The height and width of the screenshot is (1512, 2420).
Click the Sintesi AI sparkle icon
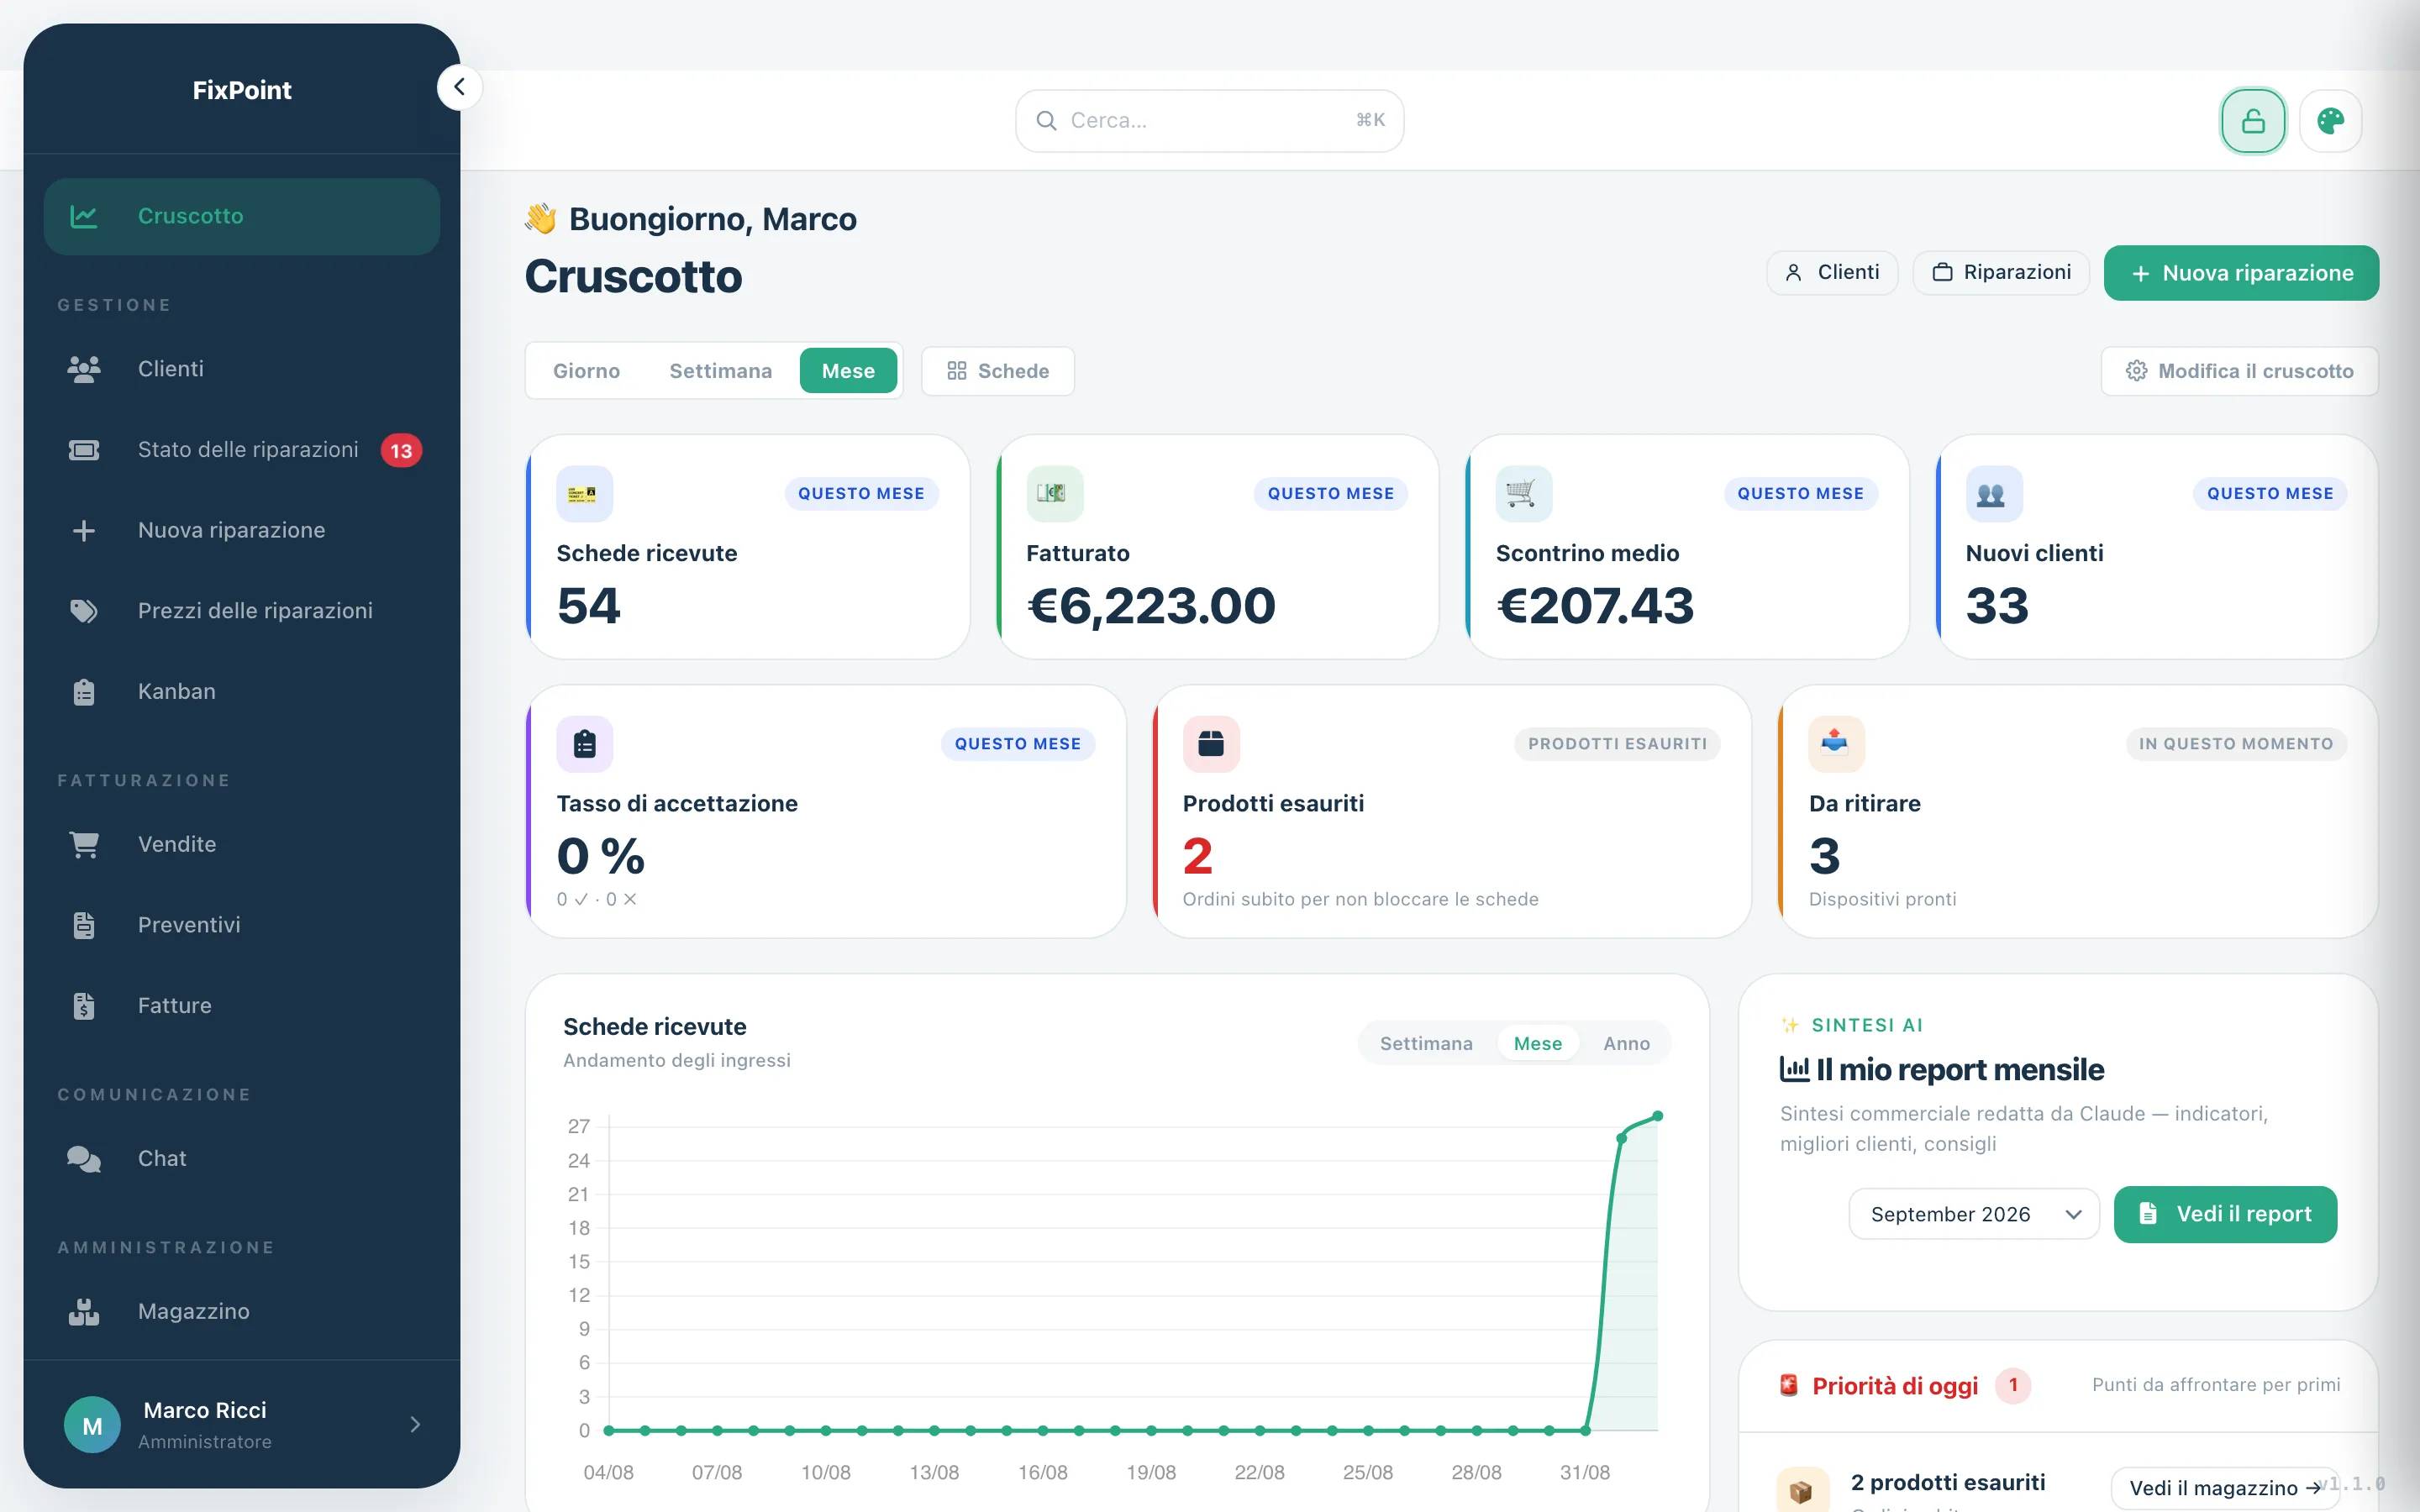[1790, 1025]
